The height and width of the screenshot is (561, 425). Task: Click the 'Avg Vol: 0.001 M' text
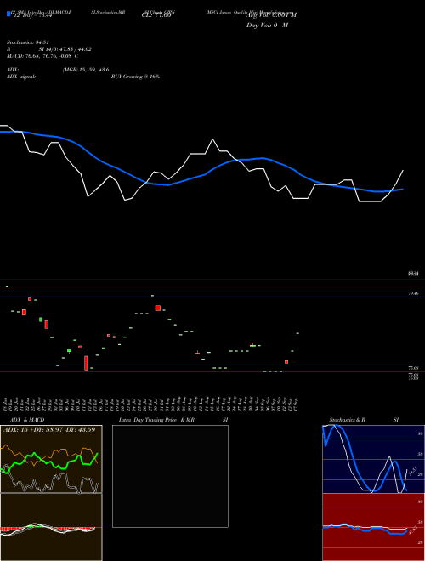(x=271, y=15)
